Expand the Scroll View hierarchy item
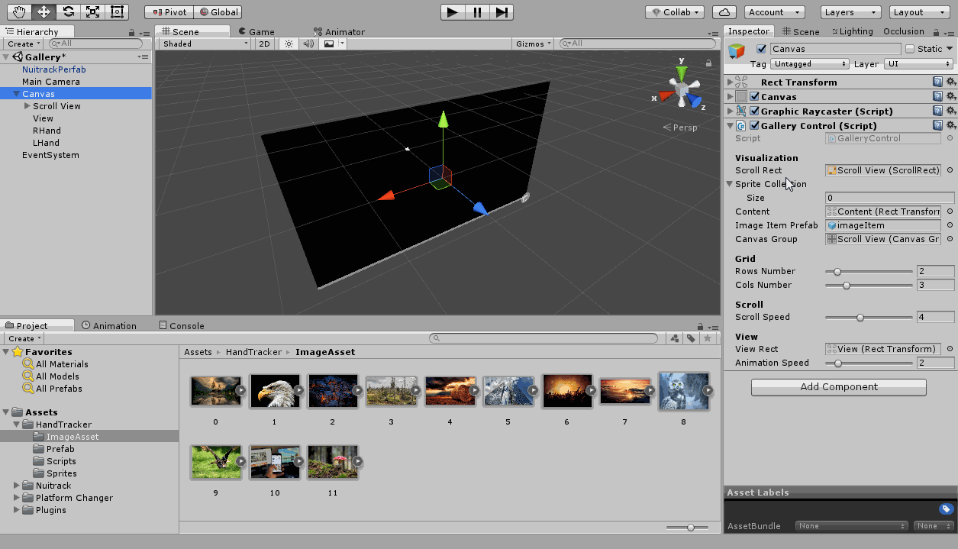 pyautogui.click(x=27, y=106)
